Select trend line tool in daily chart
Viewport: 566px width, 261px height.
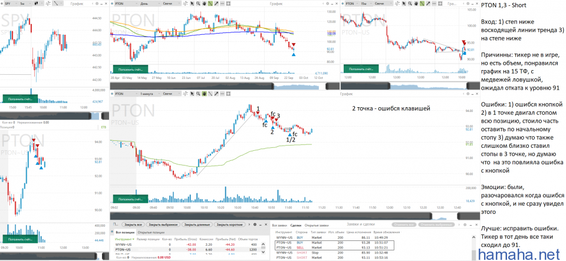point(210,4)
